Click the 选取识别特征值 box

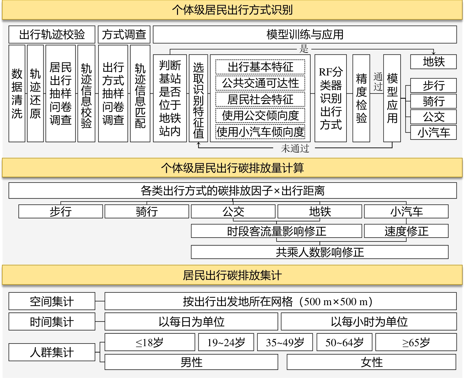coord(198,98)
